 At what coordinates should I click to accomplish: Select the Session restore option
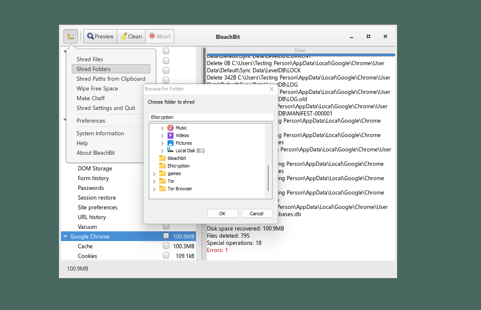[x=96, y=198]
